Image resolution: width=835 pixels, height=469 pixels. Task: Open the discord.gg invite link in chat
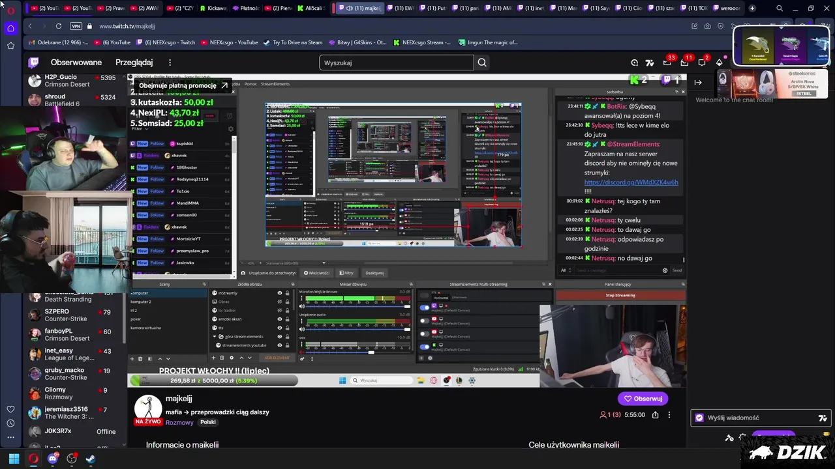pyautogui.click(x=631, y=182)
